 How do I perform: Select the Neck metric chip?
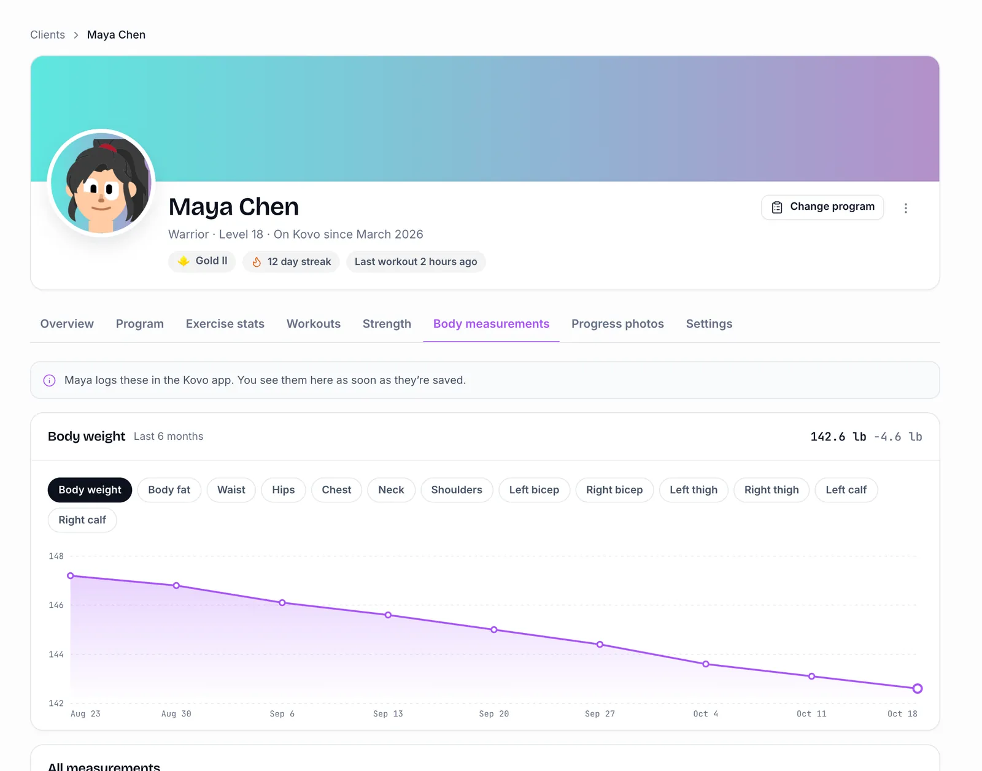[391, 490]
